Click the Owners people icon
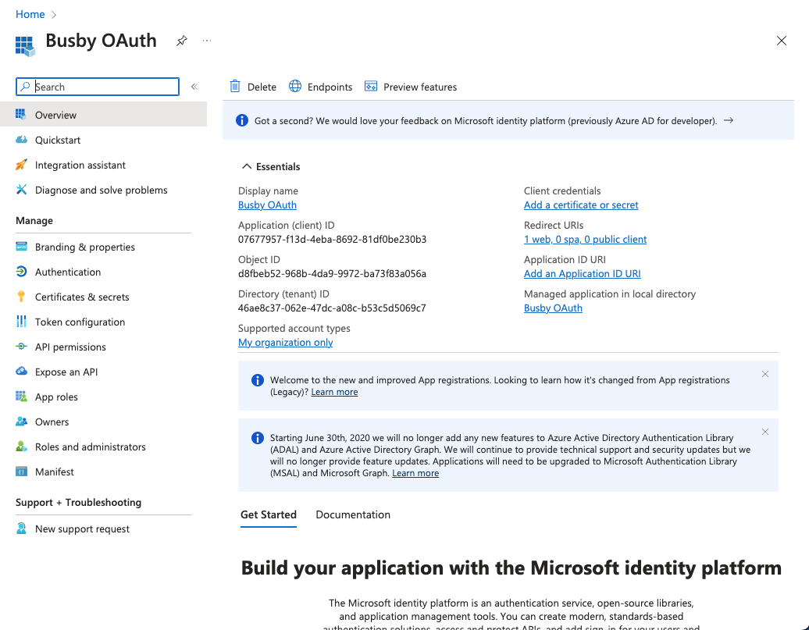The image size is (809, 630). tap(21, 421)
